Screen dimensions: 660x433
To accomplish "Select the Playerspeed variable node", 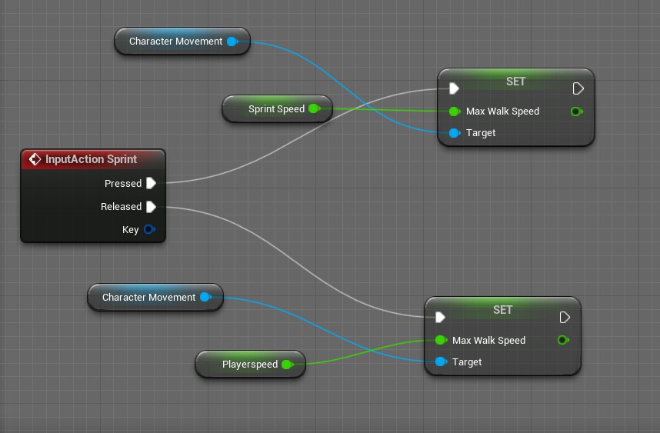I will [243, 365].
